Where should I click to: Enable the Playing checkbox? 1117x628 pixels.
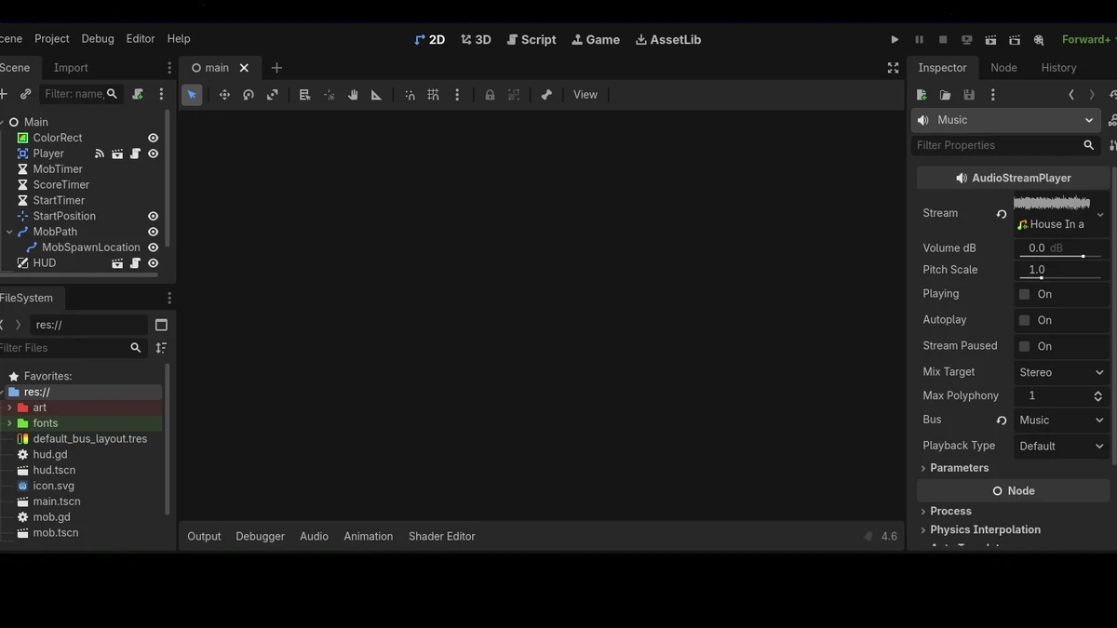[1025, 294]
